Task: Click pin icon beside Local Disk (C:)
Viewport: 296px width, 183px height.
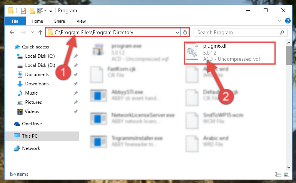Action: (75, 56)
